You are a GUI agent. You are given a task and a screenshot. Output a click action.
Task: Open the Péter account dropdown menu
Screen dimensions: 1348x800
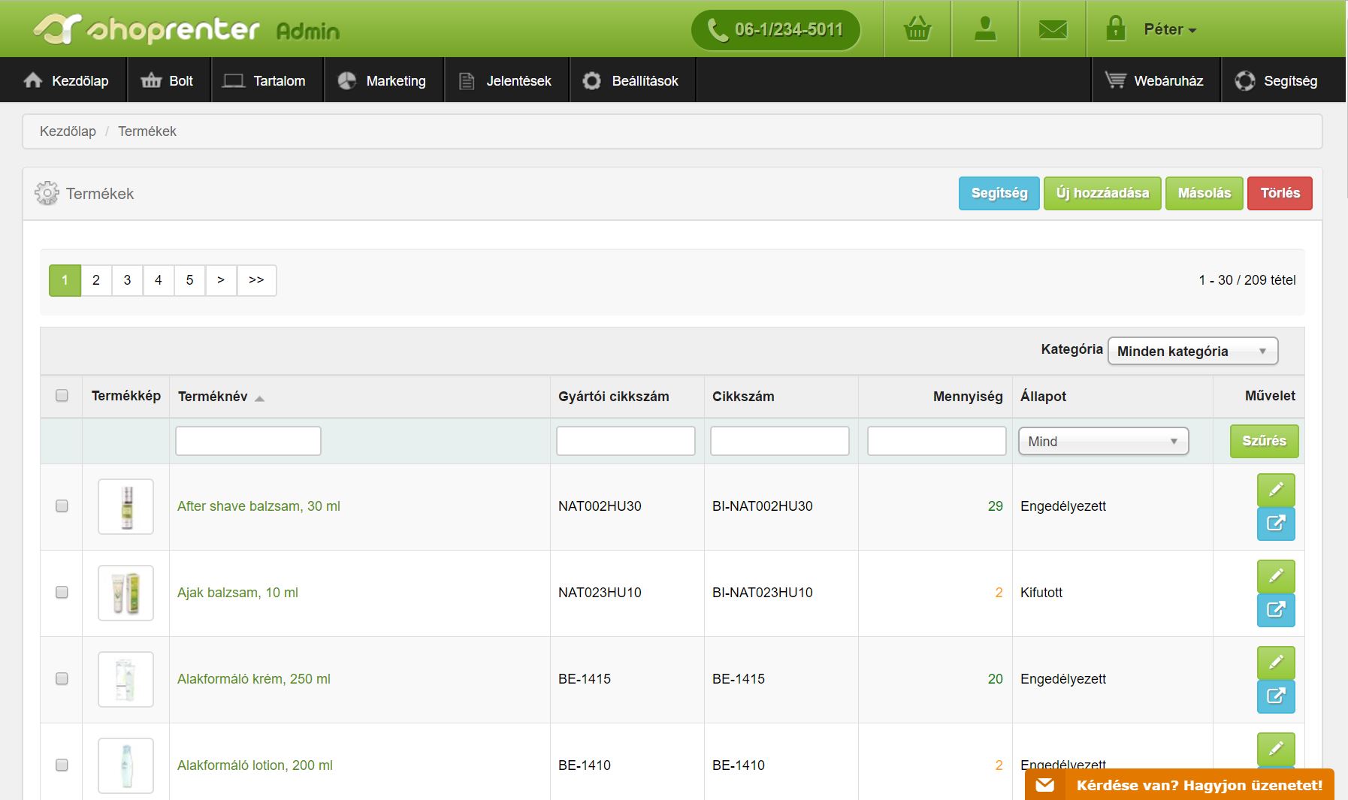coord(1169,29)
